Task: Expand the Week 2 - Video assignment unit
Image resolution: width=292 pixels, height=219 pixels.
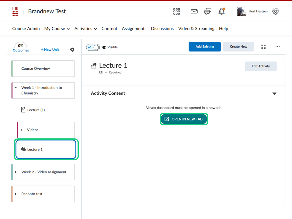Action: click(x=16, y=172)
